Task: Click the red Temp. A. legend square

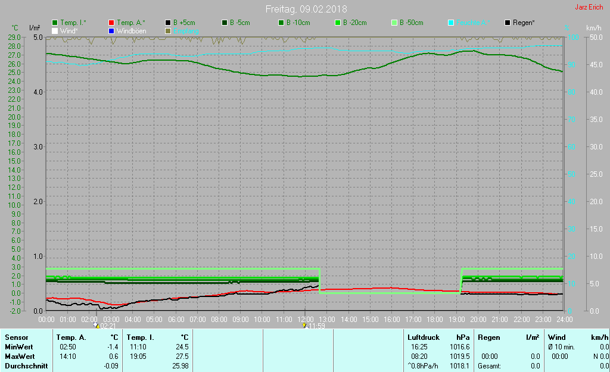Action: [x=111, y=23]
